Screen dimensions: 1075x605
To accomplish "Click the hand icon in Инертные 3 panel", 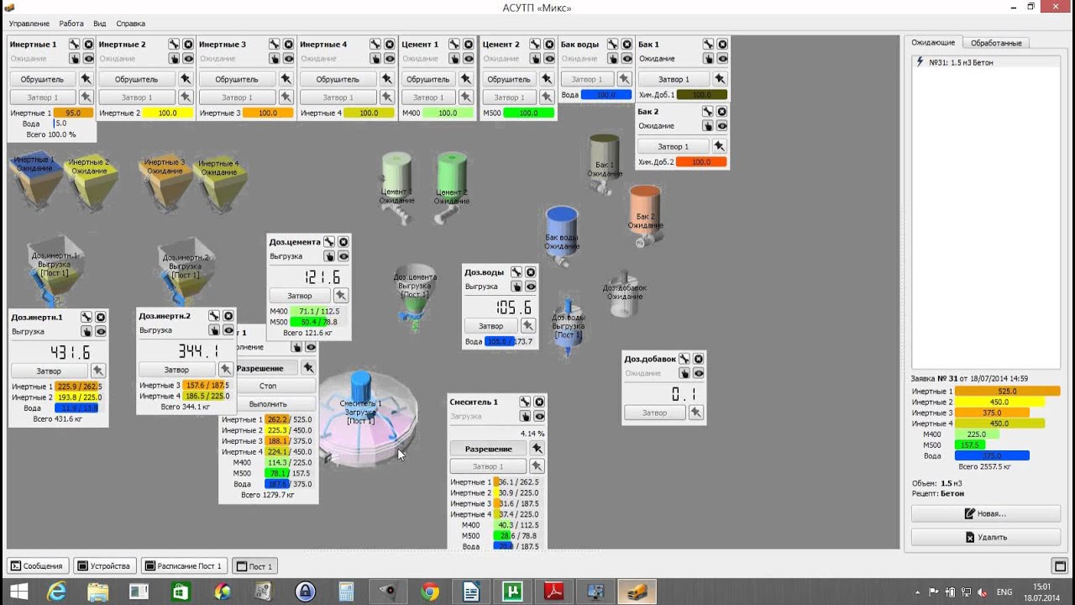I will (275, 58).
